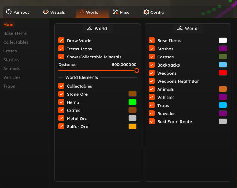Click the Visuals eye icon
The height and width of the screenshot is (188, 237).
(45, 12)
